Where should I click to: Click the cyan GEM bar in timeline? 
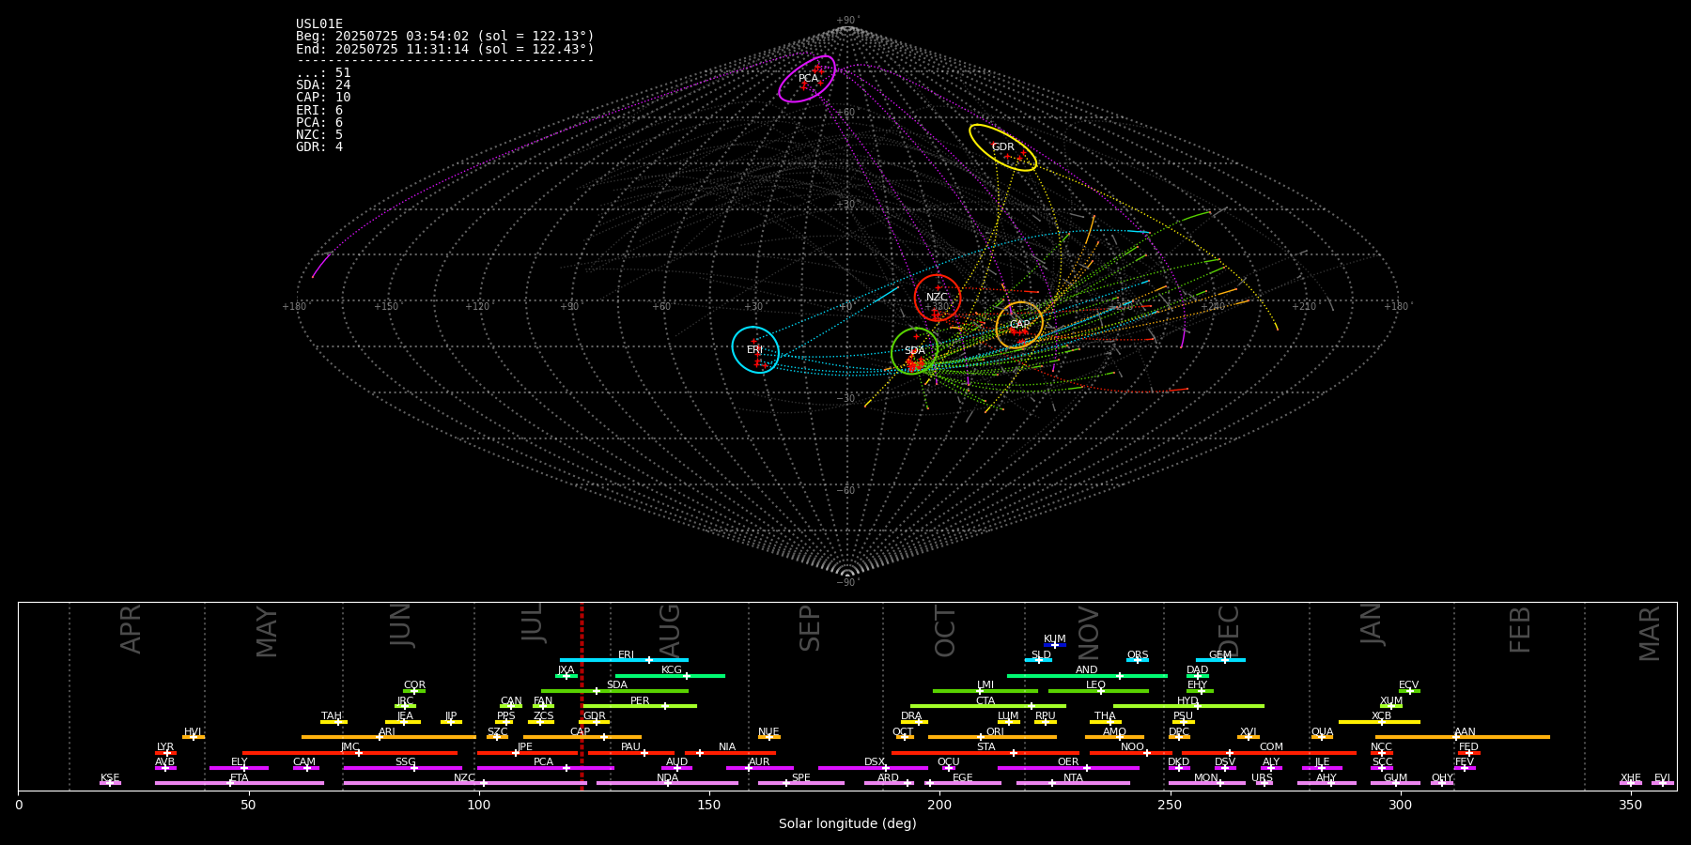tap(1220, 660)
